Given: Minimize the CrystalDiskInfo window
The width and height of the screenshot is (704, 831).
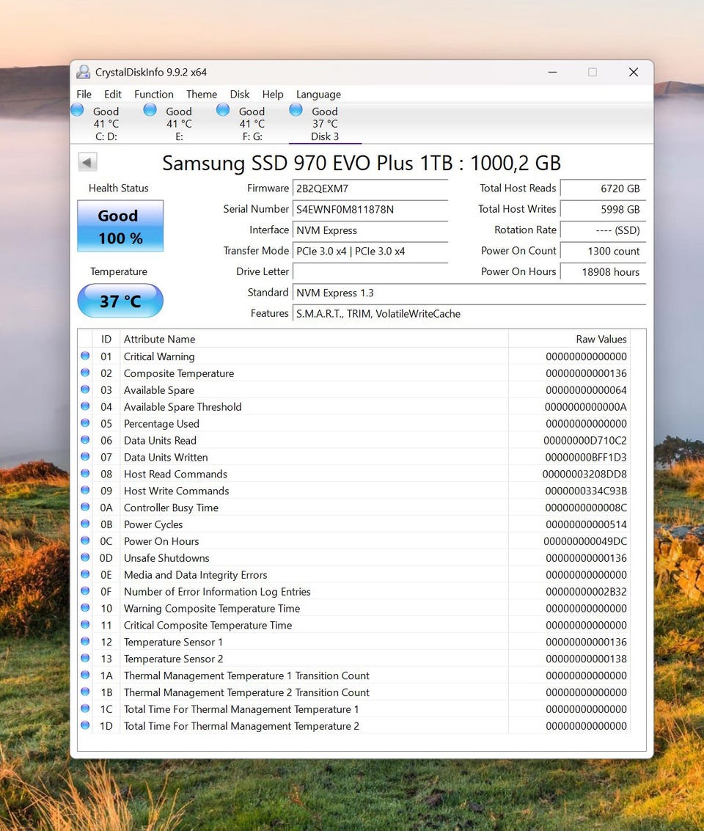Looking at the screenshot, I should pyautogui.click(x=552, y=72).
